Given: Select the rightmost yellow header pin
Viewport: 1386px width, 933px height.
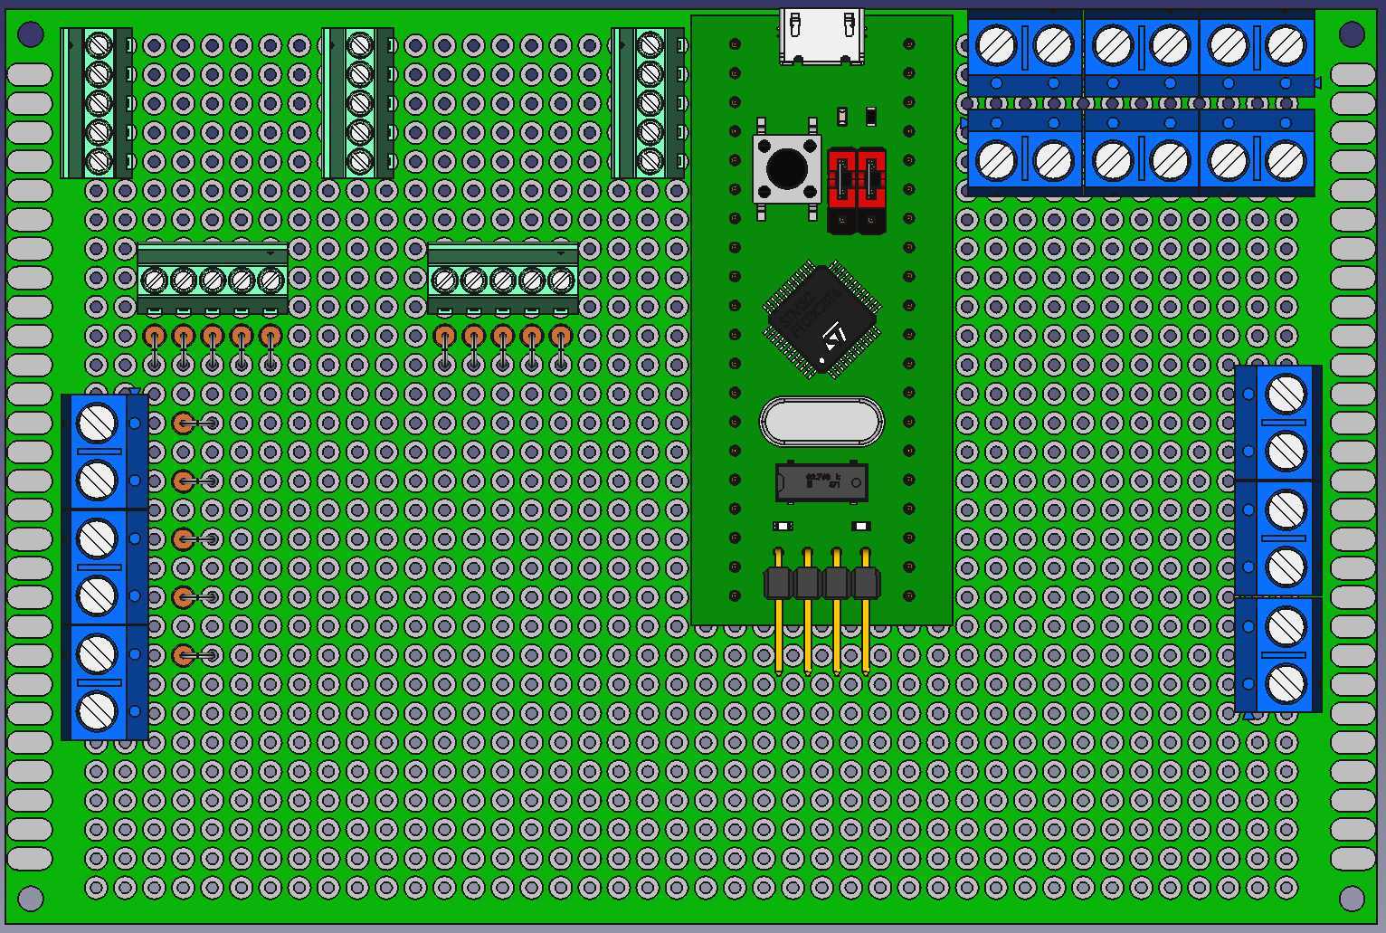Looking at the screenshot, I should (x=866, y=611).
